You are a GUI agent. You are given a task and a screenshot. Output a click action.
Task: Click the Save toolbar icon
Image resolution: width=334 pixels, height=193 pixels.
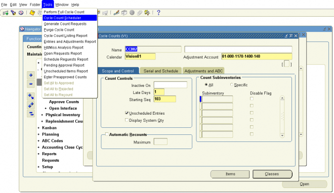pyautogui.click(x=32, y=13)
